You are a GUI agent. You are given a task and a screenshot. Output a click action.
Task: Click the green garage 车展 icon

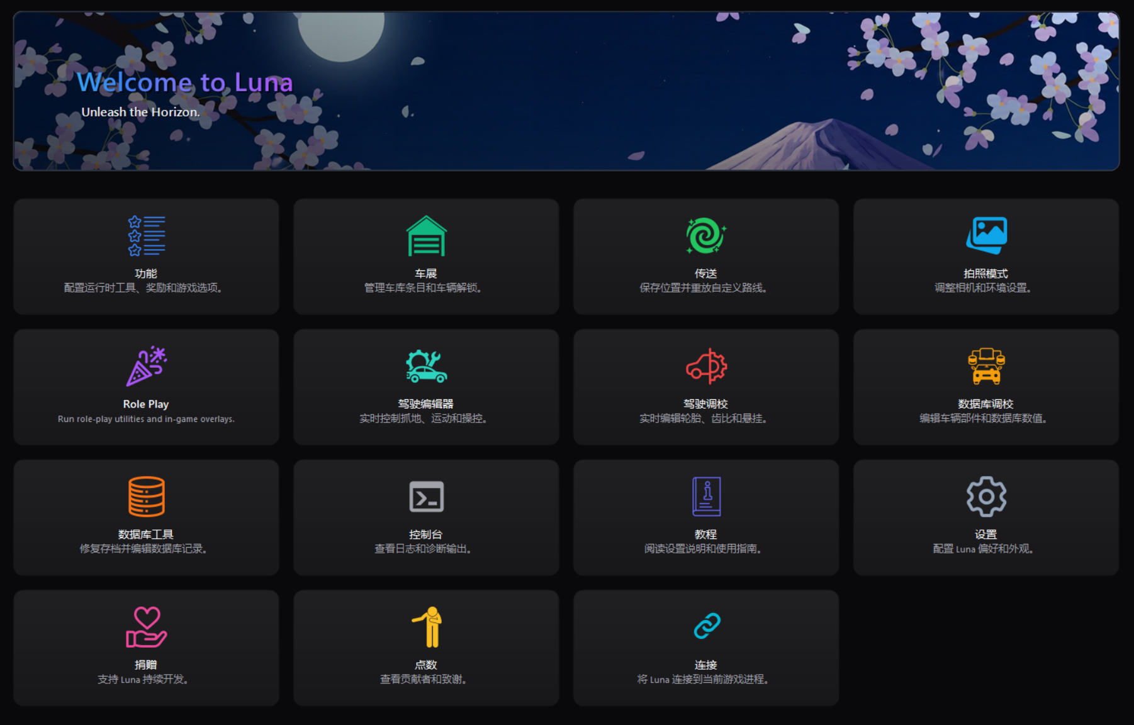pos(426,236)
